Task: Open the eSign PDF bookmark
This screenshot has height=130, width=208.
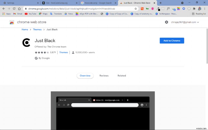Action: (x=87, y=14)
